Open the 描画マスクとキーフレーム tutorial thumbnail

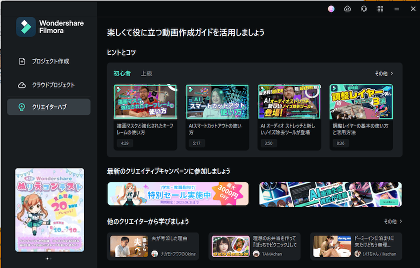tap(145, 101)
